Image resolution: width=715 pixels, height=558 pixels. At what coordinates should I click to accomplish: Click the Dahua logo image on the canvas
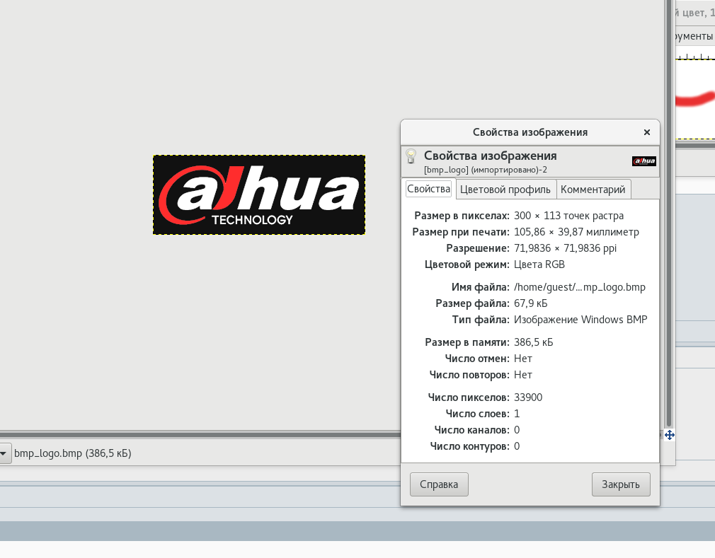pos(259,194)
